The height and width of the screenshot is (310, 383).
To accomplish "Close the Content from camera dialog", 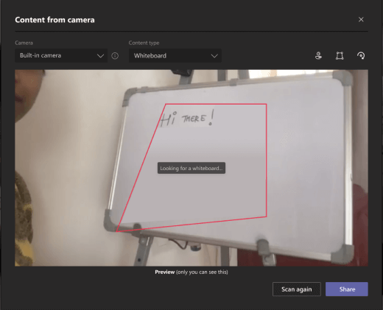I will [361, 19].
